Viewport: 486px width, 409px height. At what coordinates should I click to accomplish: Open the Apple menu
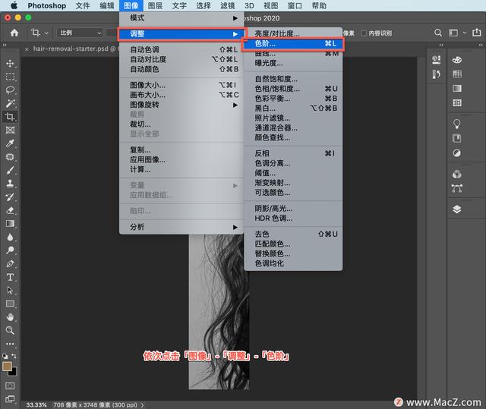14,5
